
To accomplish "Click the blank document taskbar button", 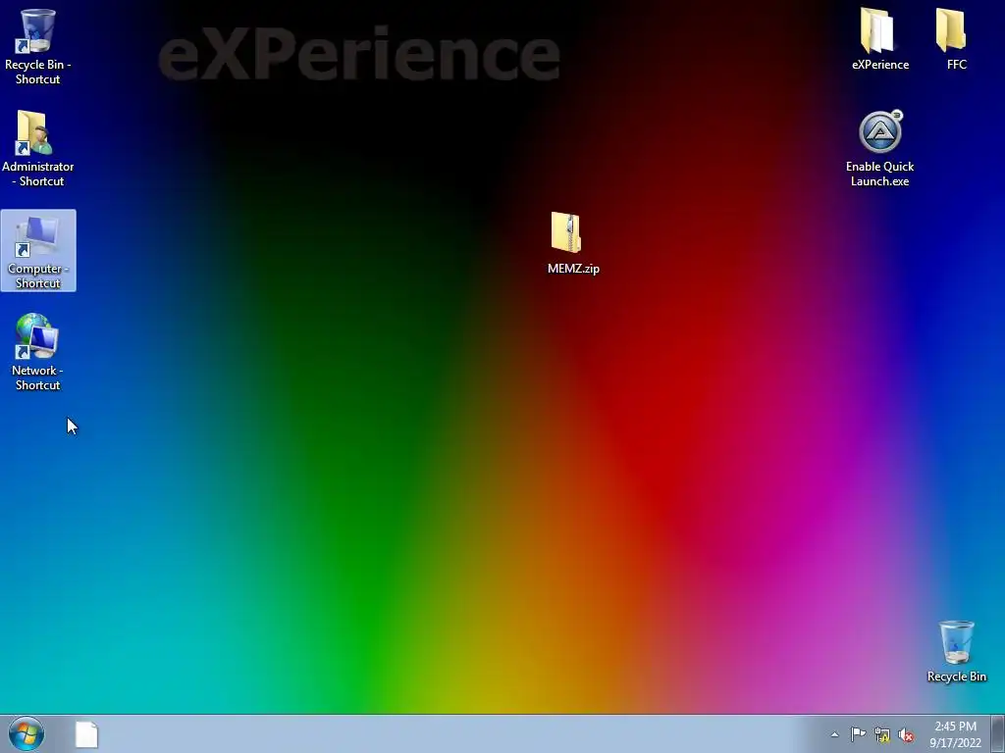I will tap(86, 734).
